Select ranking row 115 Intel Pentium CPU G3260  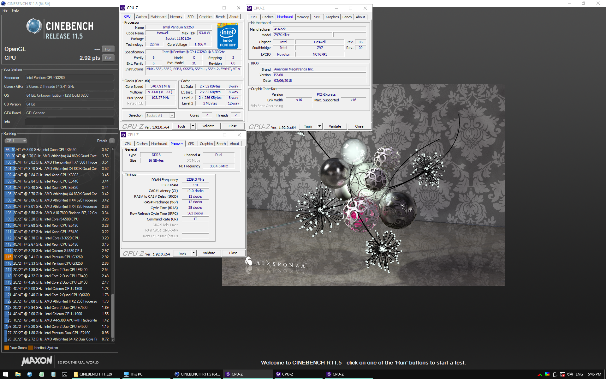click(57, 257)
